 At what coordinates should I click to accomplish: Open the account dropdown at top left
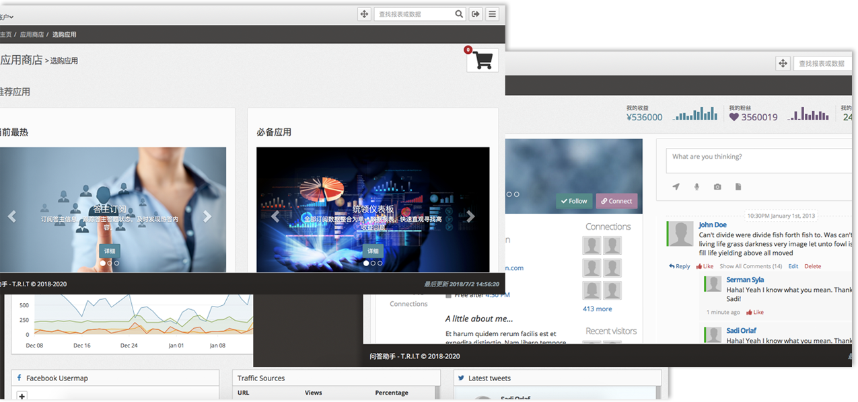point(7,17)
